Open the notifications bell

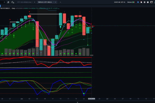click(141, 2)
